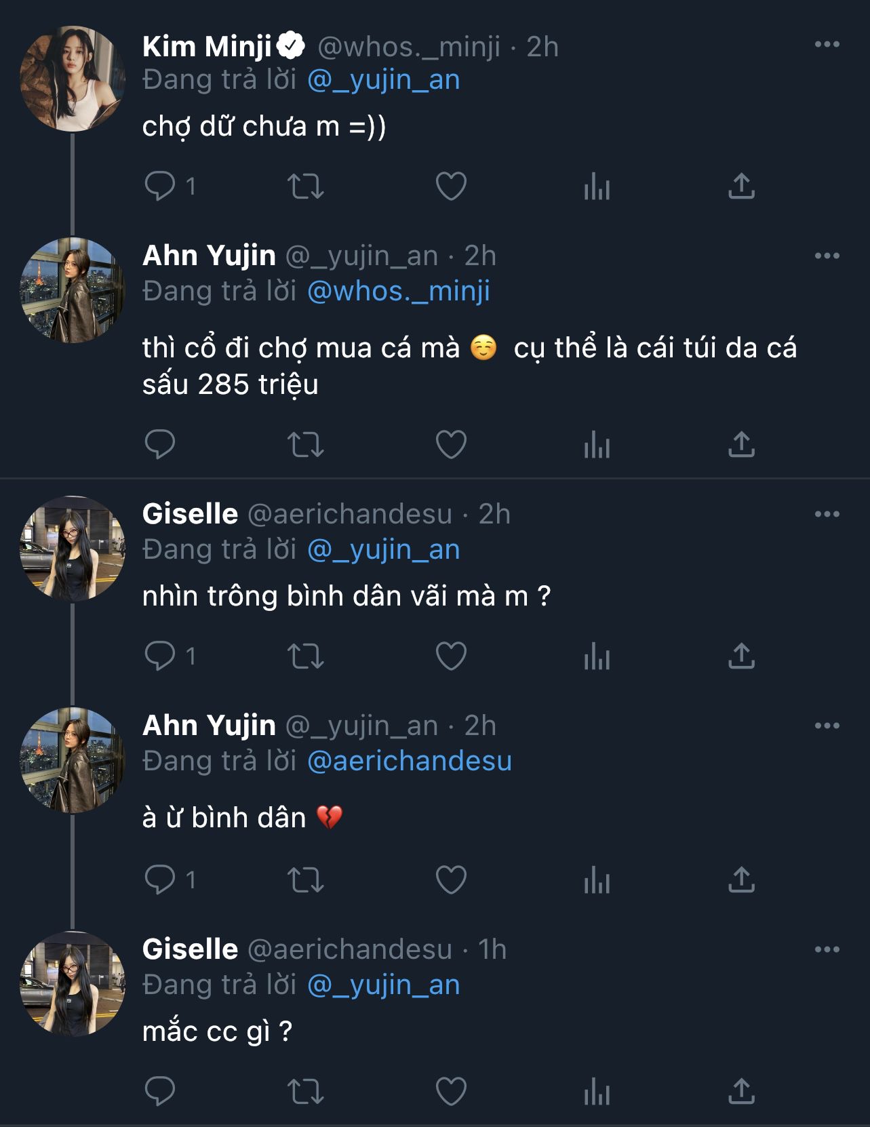This screenshot has width=870, height=1127.
Task: Like Kim Minji's tweet
Action: click(x=451, y=186)
